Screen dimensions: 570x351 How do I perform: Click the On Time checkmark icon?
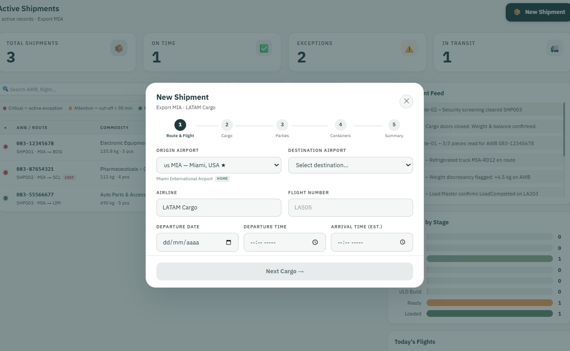click(x=264, y=48)
